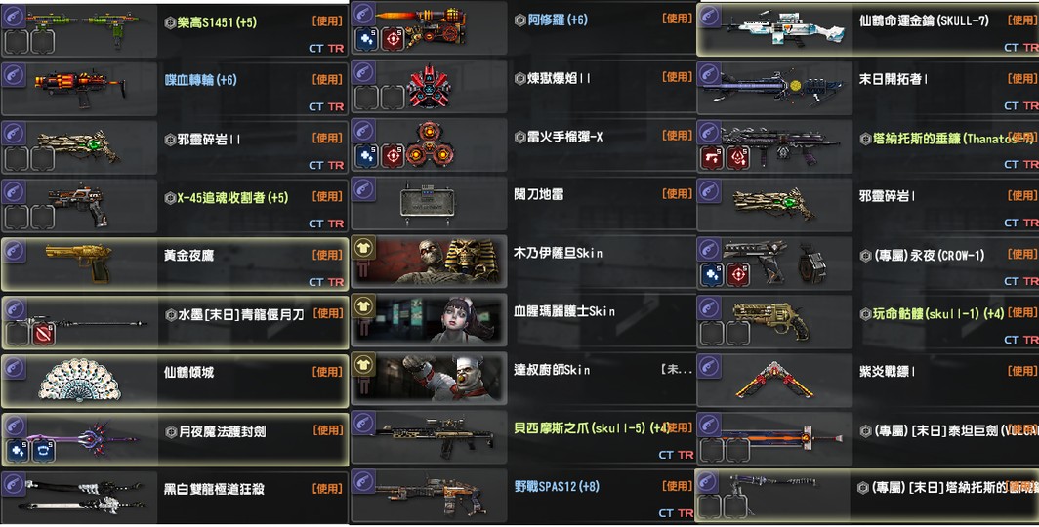The image size is (1039, 527).
Task: Click 使用 button for 樂高S1451 (+5)
Action: click(327, 21)
